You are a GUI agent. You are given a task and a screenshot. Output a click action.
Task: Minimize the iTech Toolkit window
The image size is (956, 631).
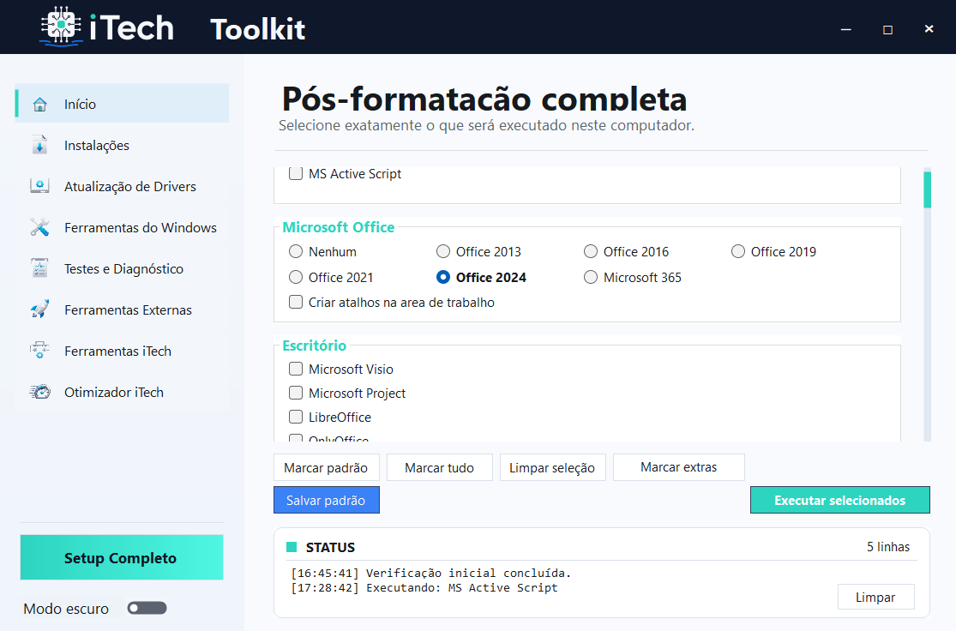coord(845,29)
